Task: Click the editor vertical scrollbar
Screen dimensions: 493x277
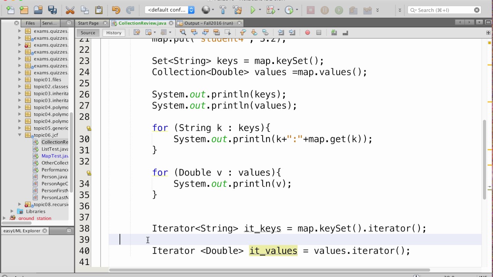Action: 485,159
